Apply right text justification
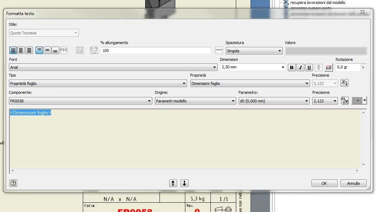 (x=29, y=50)
